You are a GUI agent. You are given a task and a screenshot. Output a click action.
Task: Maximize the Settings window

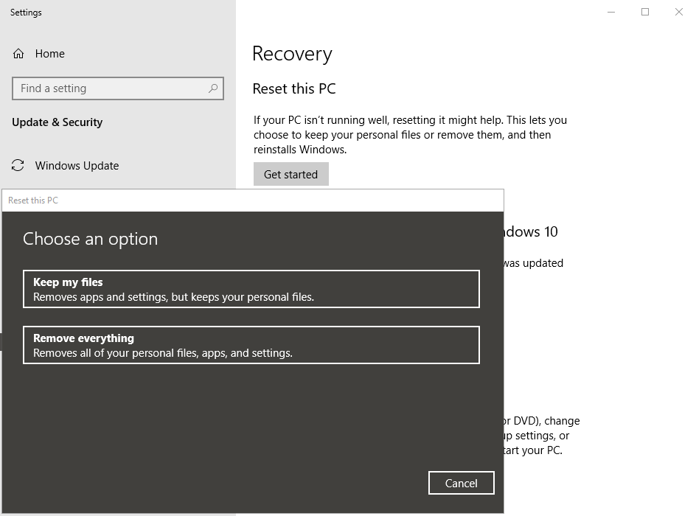(645, 12)
